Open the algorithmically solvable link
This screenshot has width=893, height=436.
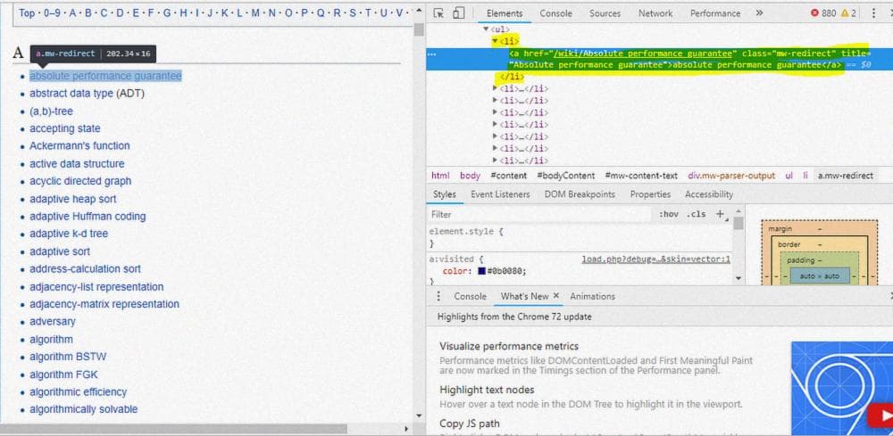(x=84, y=409)
